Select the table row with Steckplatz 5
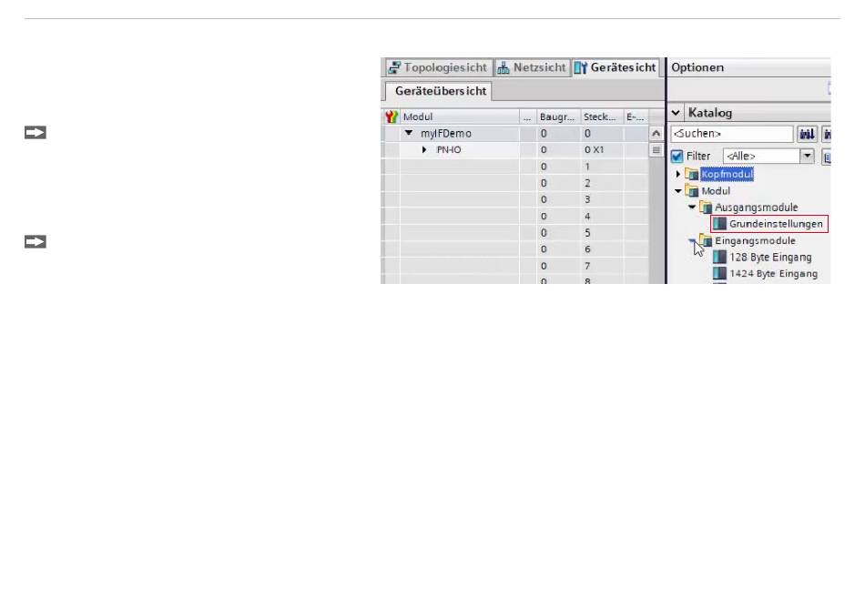Screen dimensions: 865x598 (515, 233)
